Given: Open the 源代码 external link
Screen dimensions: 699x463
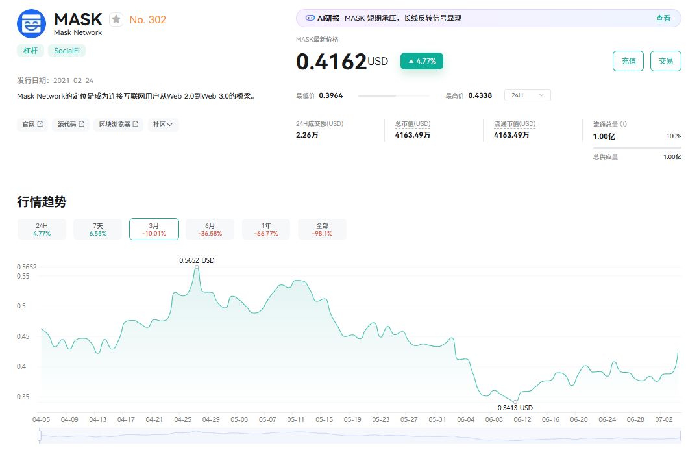Looking at the screenshot, I should click(x=71, y=125).
